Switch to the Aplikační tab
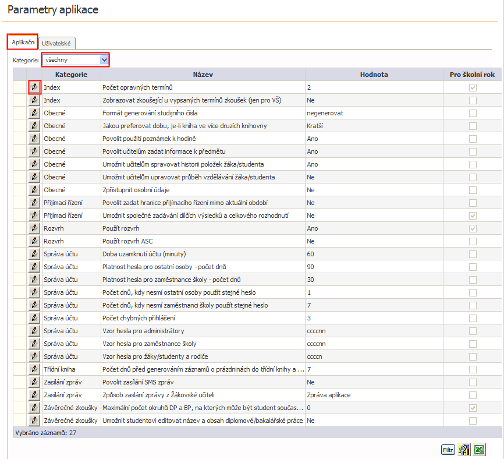This screenshot has width=504, height=459. pyautogui.click(x=23, y=42)
